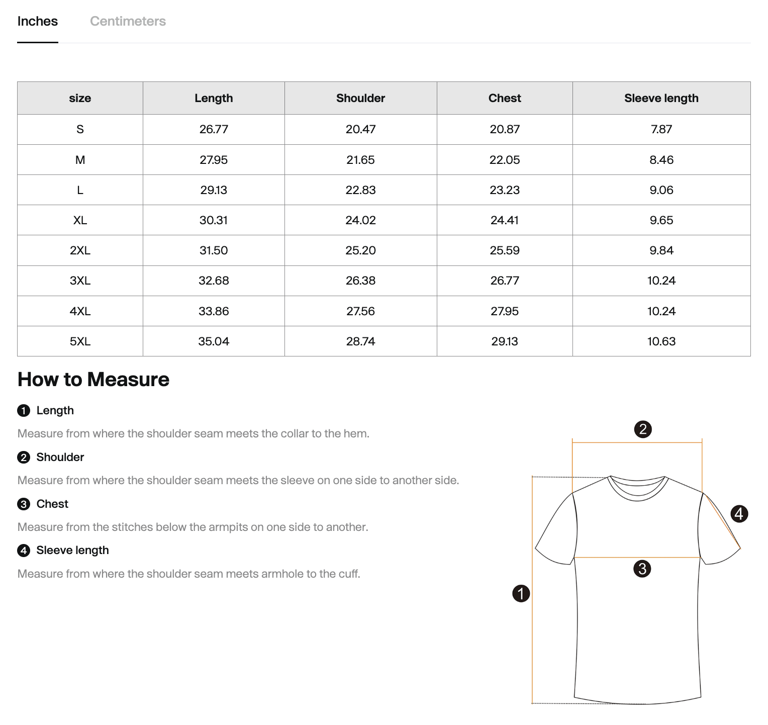Select the 5XL size row label

(x=80, y=341)
